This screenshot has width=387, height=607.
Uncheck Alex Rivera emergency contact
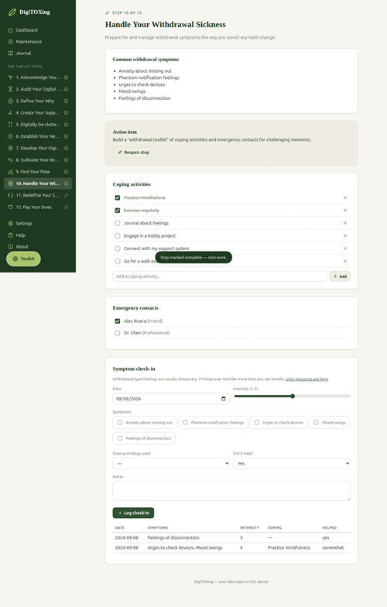tap(118, 321)
